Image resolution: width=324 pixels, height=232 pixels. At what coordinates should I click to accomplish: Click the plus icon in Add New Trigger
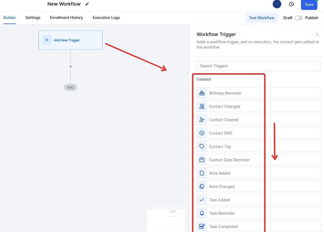[47, 40]
